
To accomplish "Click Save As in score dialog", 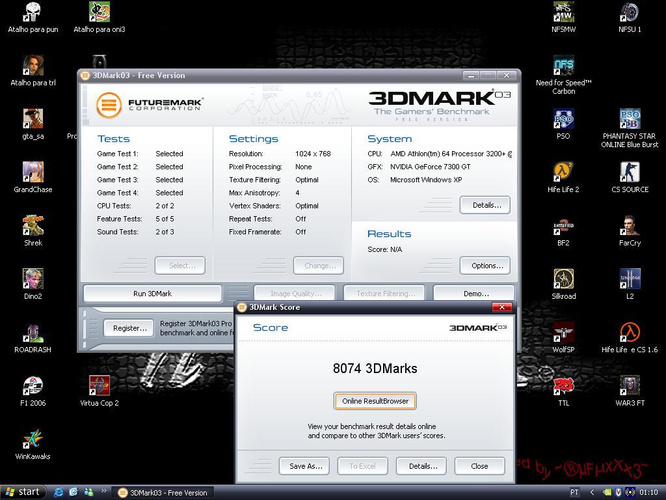I will (304, 466).
